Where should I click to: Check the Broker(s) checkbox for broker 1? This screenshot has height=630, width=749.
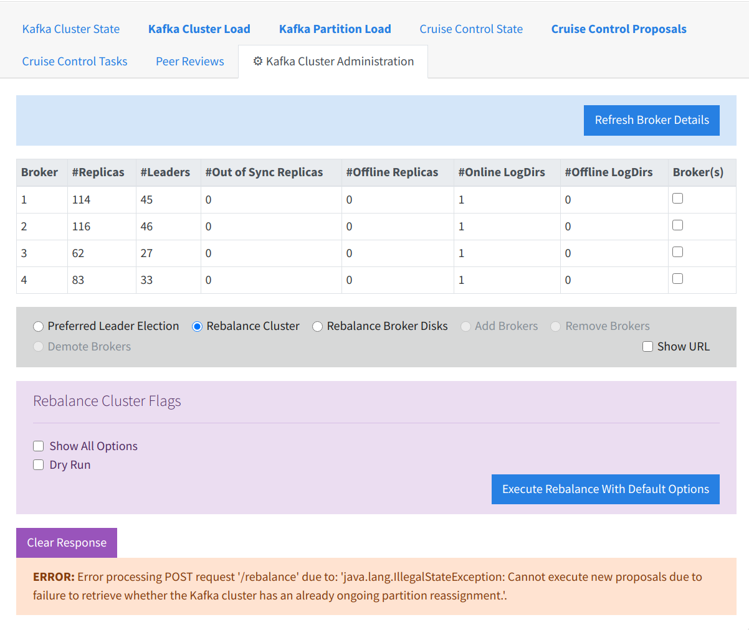677,198
